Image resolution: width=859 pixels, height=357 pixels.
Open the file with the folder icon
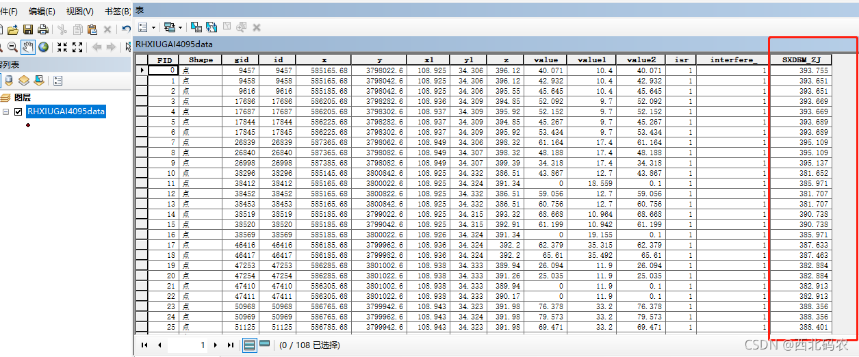(12, 29)
